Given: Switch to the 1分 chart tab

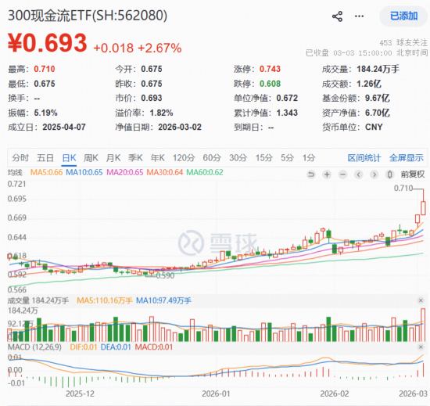Looking at the screenshot, I should [309, 158].
